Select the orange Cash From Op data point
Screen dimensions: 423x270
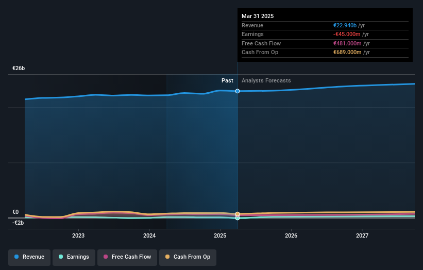(238, 214)
